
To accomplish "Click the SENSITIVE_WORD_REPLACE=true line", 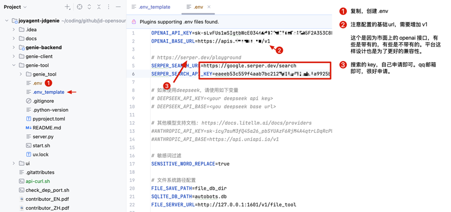I will [190, 164].
